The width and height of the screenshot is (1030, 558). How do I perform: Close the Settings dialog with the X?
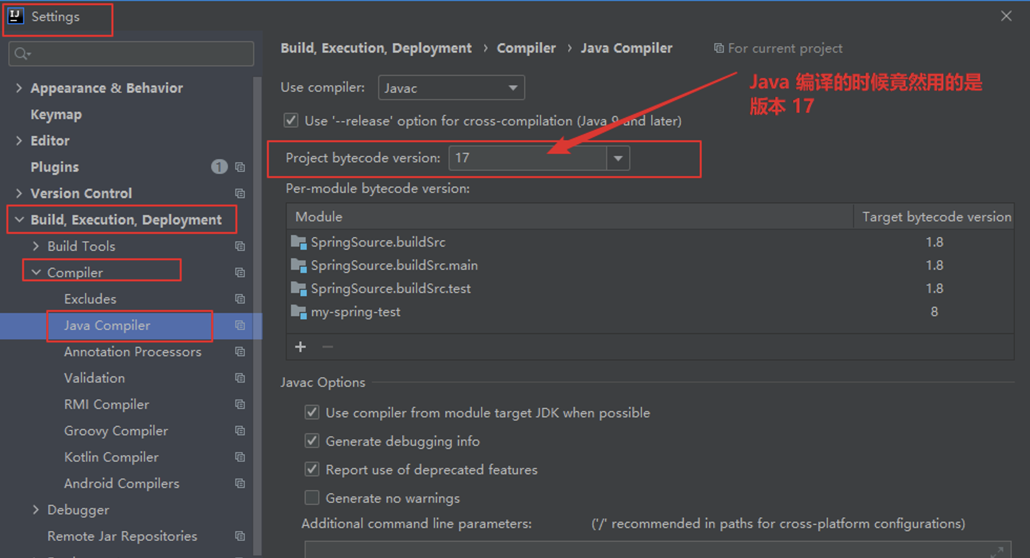point(1006,16)
